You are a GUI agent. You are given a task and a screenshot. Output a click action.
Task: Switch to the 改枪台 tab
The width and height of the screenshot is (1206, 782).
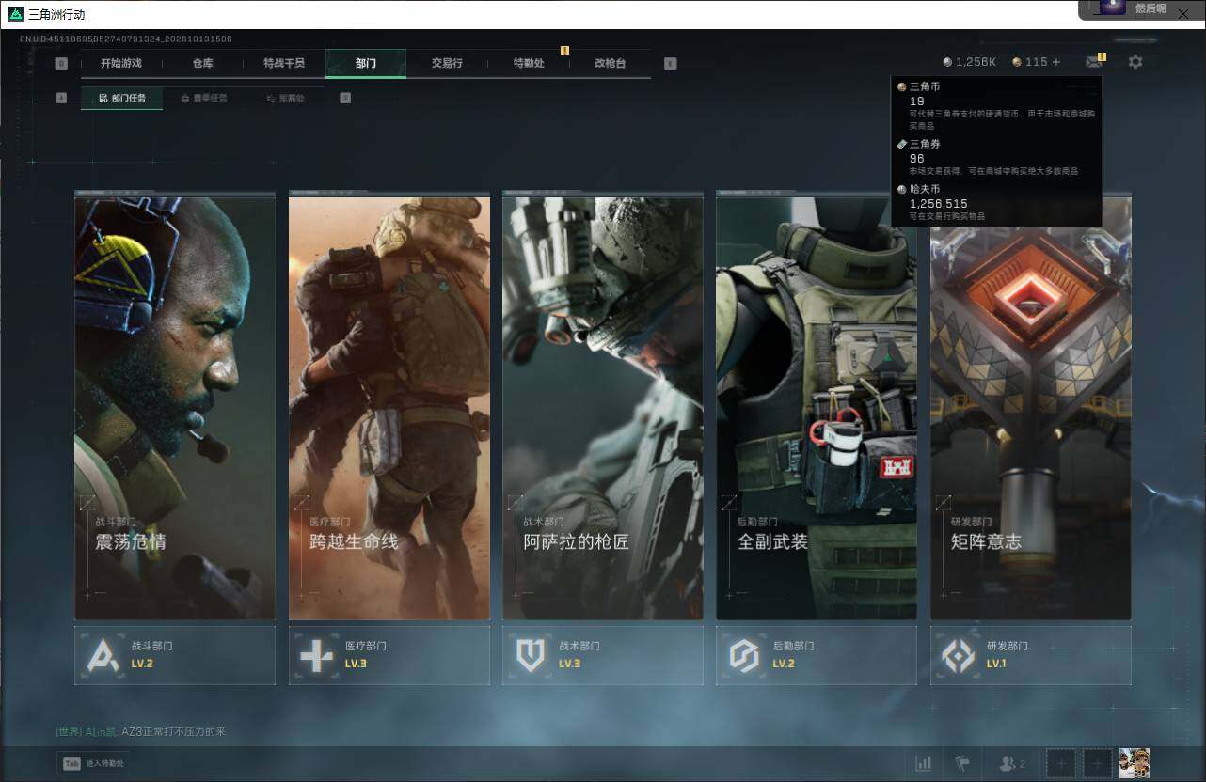(x=610, y=63)
